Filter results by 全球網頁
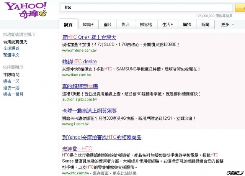Image resolution: width=245 pixels, height=176 pixels. (x=11, y=48)
